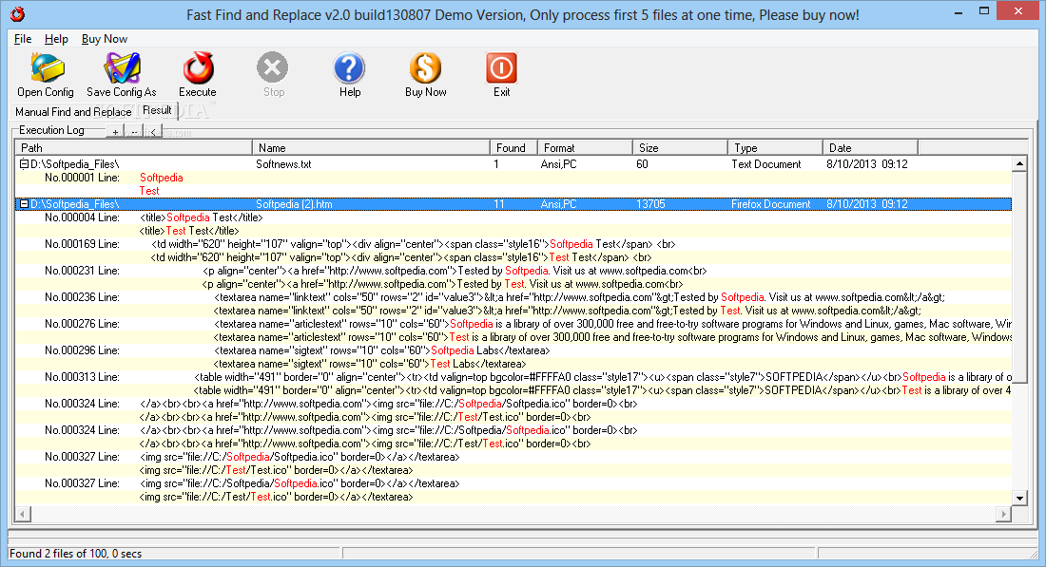Open the Buy Now menu
The width and height of the screenshot is (1046, 567).
click(104, 39)
